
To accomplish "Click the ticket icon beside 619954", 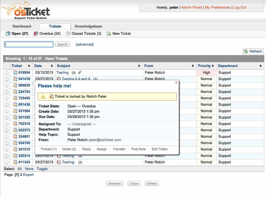I will click(15, 73).
